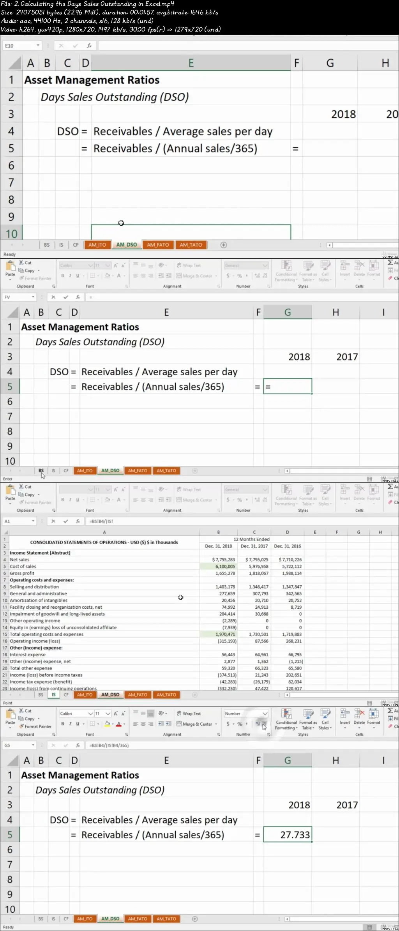399x931 pixels.
Task: Open the BS sheet tab in the FV frame
Action: (x=41, y=471)
